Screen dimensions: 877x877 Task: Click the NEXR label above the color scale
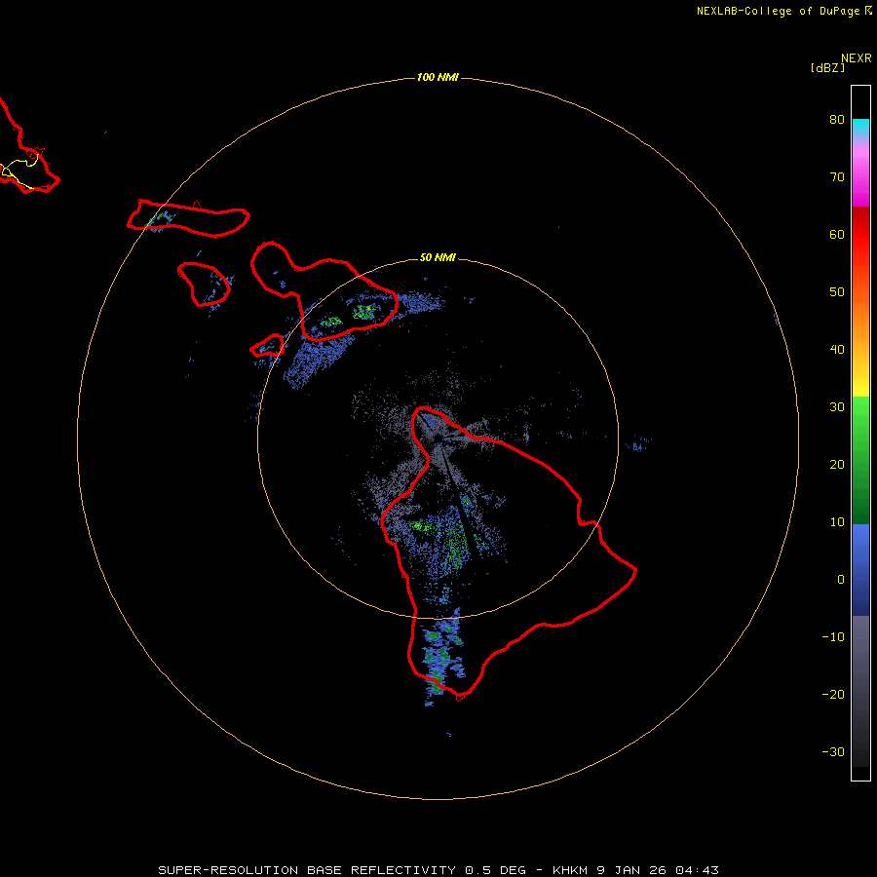[x=856, y=58]
